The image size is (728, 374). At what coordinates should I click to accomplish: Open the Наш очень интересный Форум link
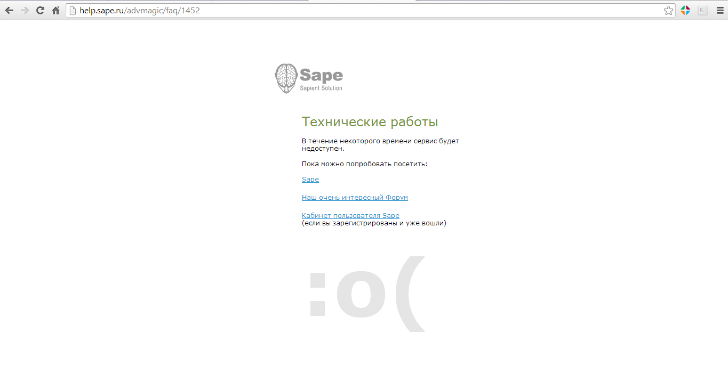click(355, 198)
